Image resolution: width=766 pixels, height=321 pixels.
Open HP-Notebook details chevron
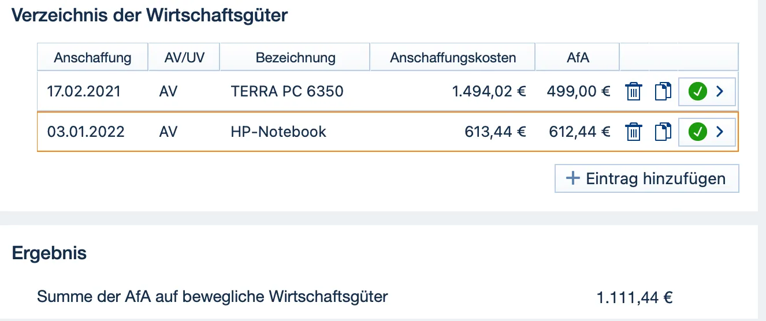point(720,132)
